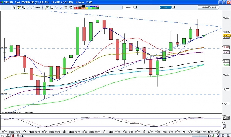Screen dimensions: 231x137
Task: Open the 1 week period dropdown
Action: click(129, 7)
